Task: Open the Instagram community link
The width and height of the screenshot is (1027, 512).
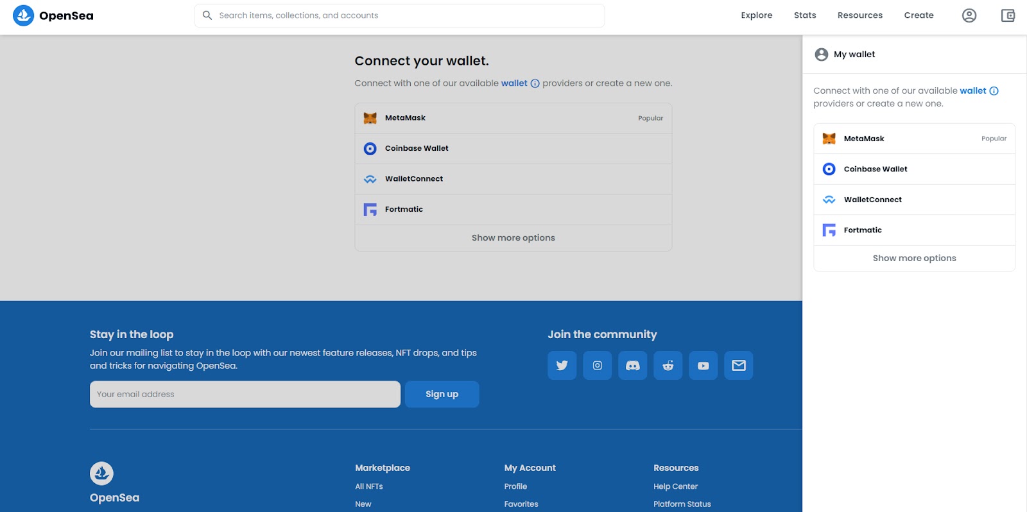Action: click(x=598, y=366)
